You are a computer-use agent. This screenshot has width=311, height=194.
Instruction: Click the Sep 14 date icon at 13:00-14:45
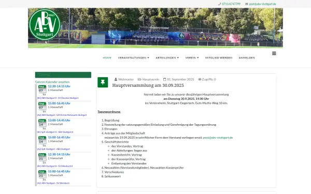pyautogui.click(x=43, y=123)
